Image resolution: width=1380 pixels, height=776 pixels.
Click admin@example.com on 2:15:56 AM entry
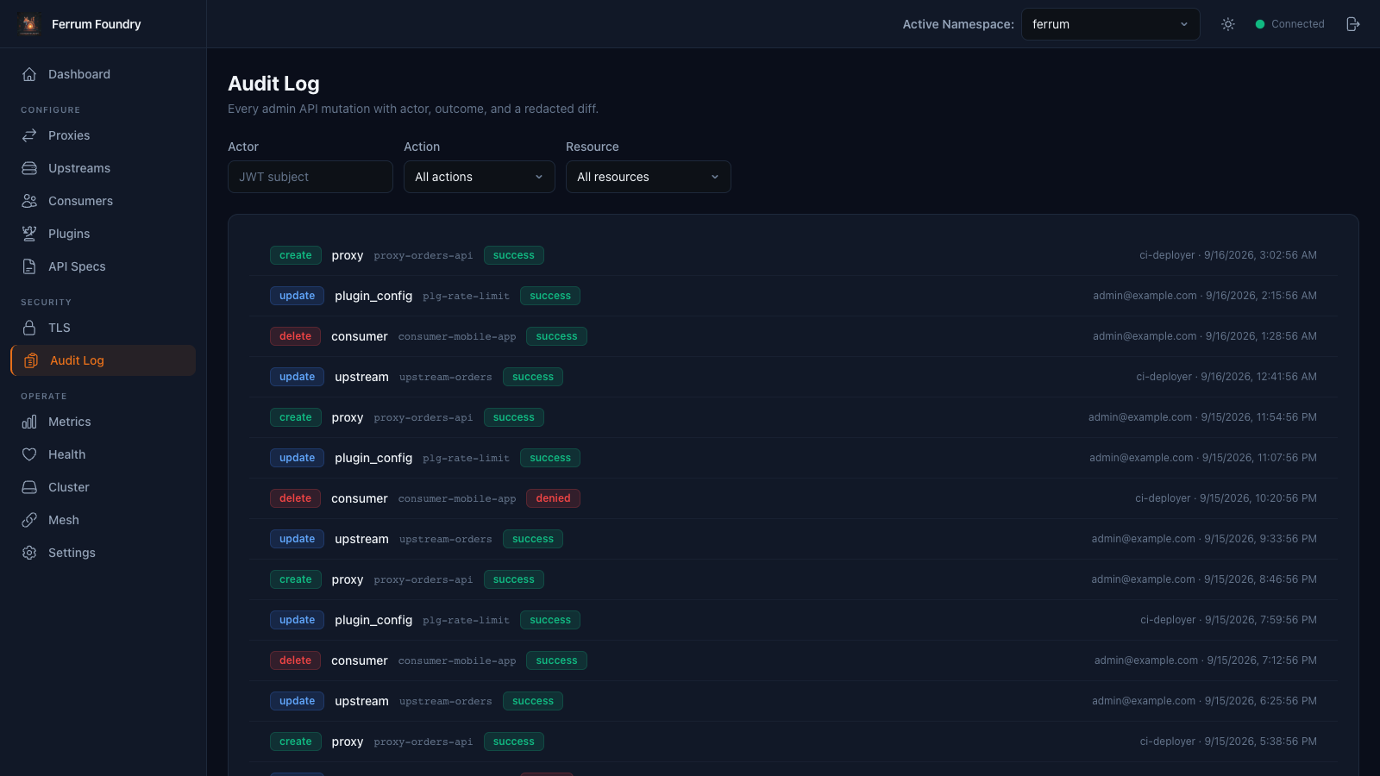(1145, 296)
